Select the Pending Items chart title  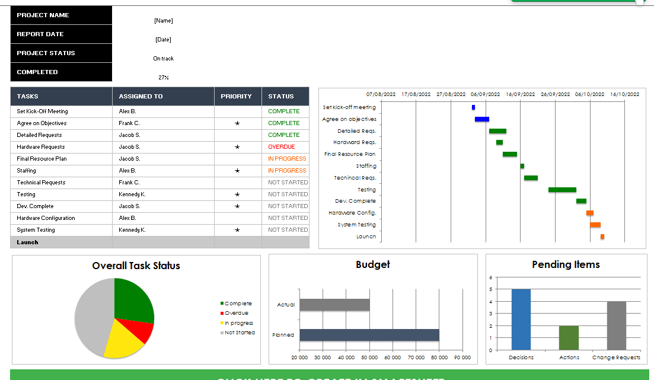(566, 264)
